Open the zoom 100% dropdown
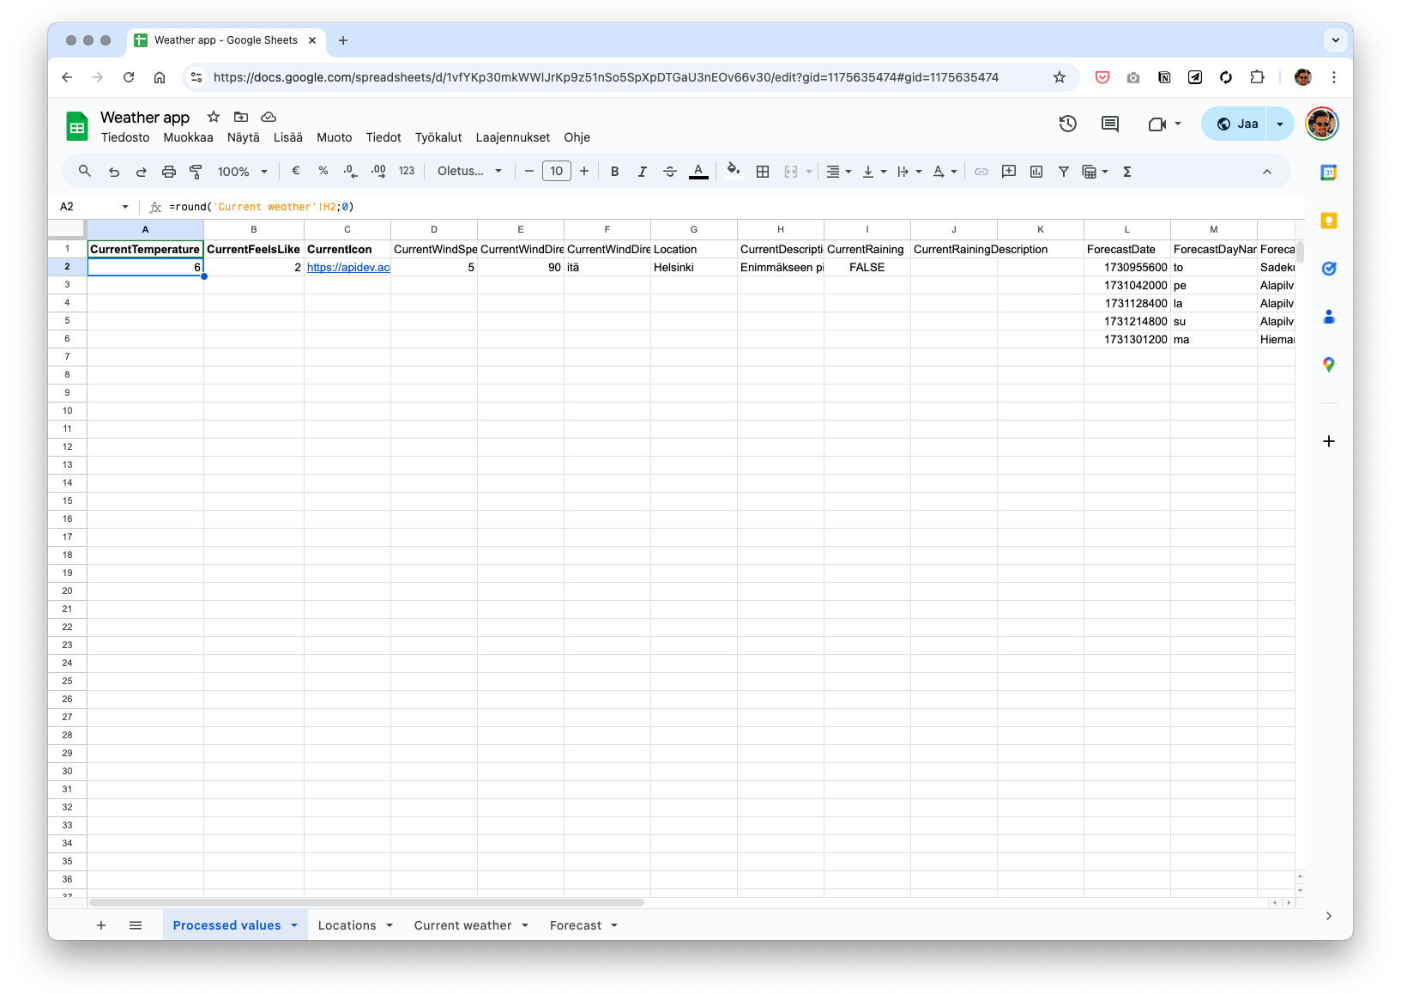 [242, 172]
